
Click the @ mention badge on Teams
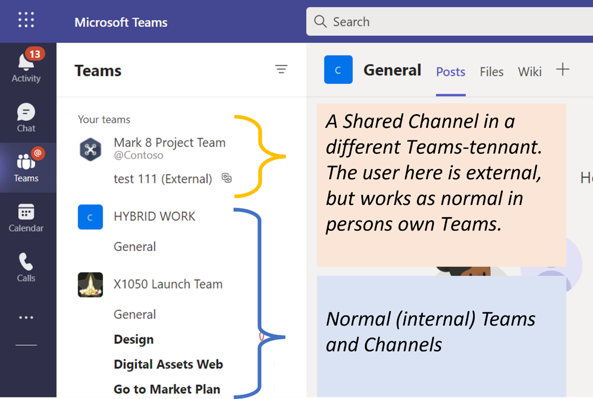point(38,153)
